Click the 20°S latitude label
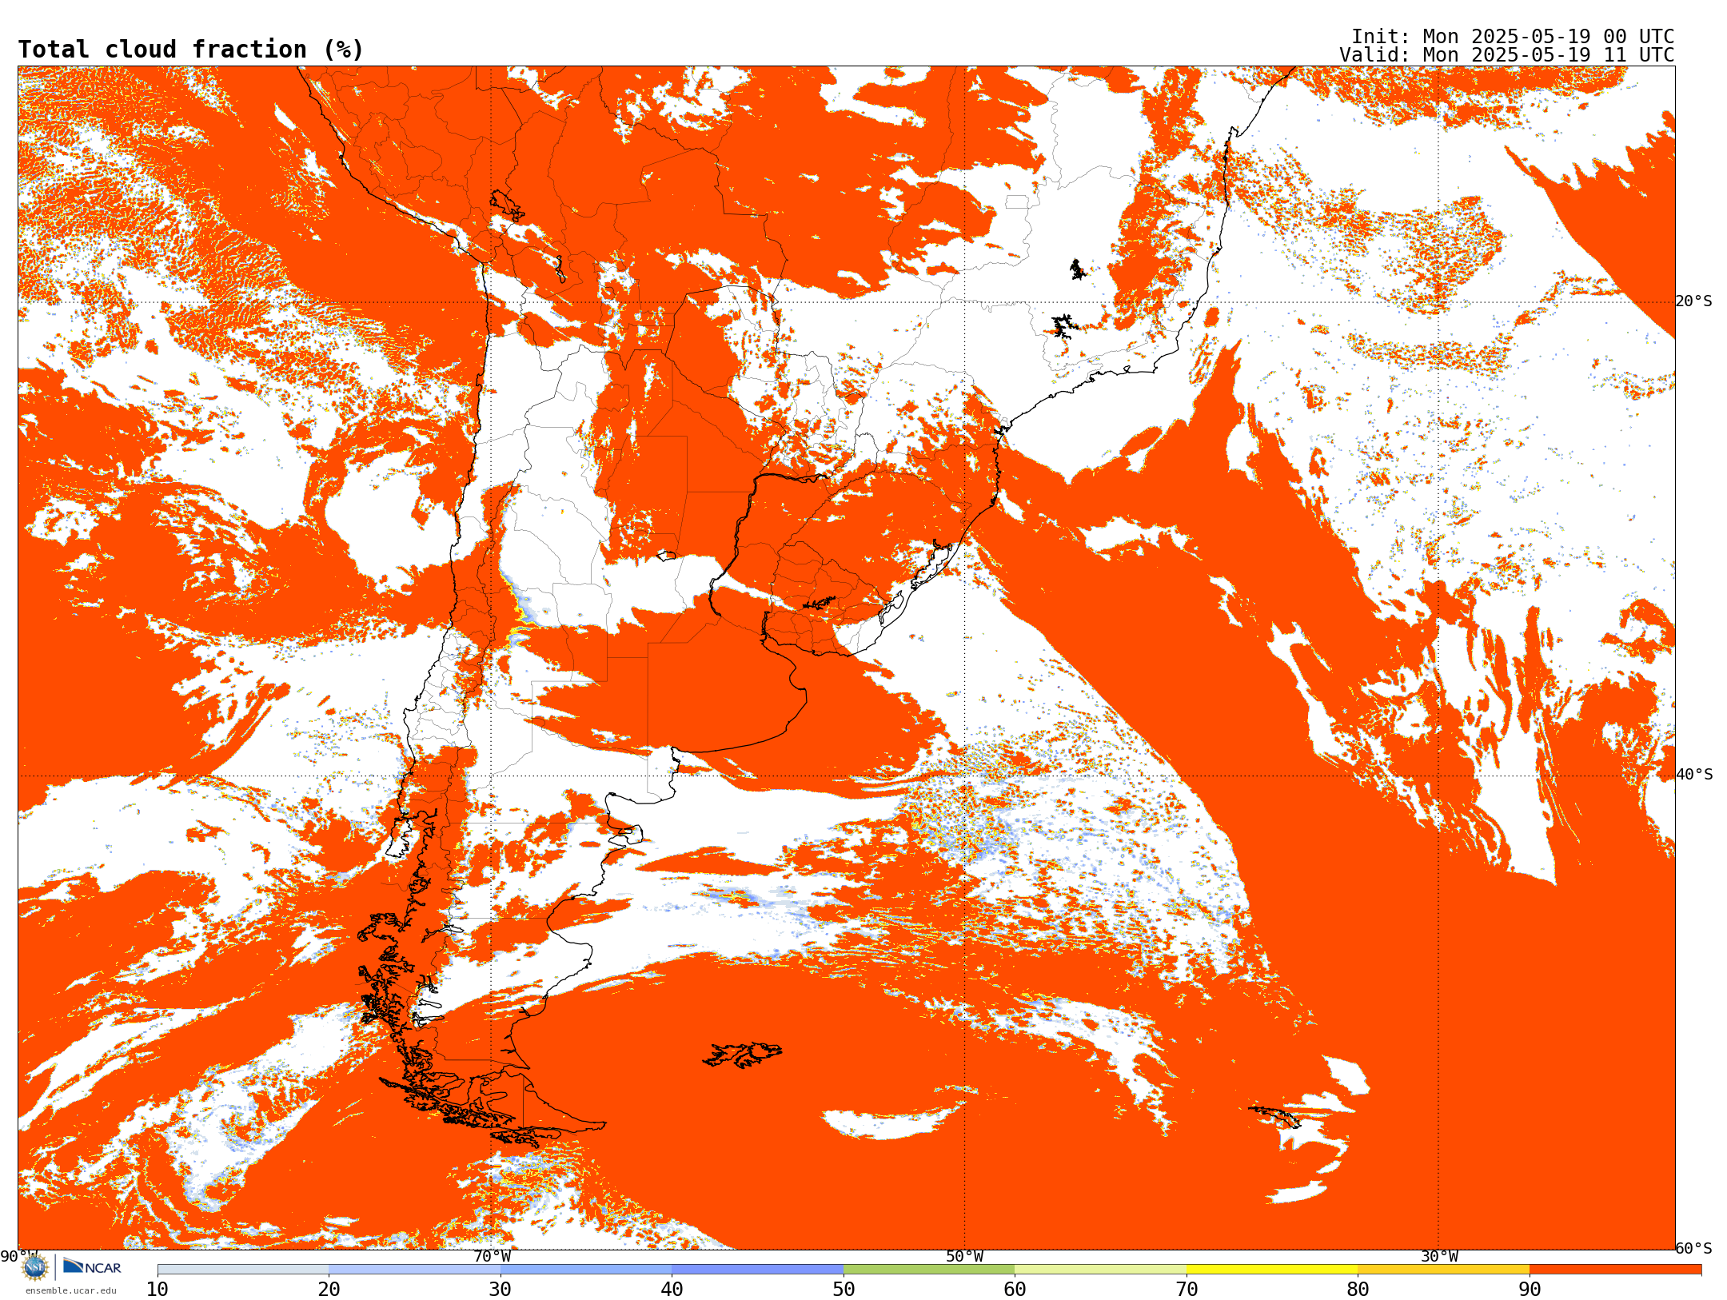Viewport: 1727px width, 1300px height. [1694, 301]
